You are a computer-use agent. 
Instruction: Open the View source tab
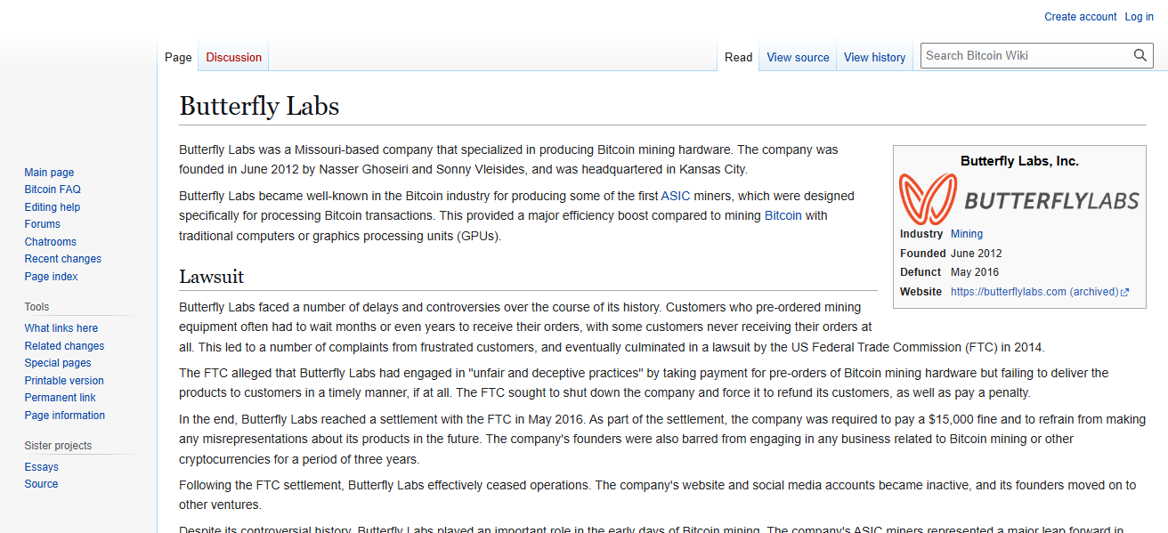coord(797,57)
